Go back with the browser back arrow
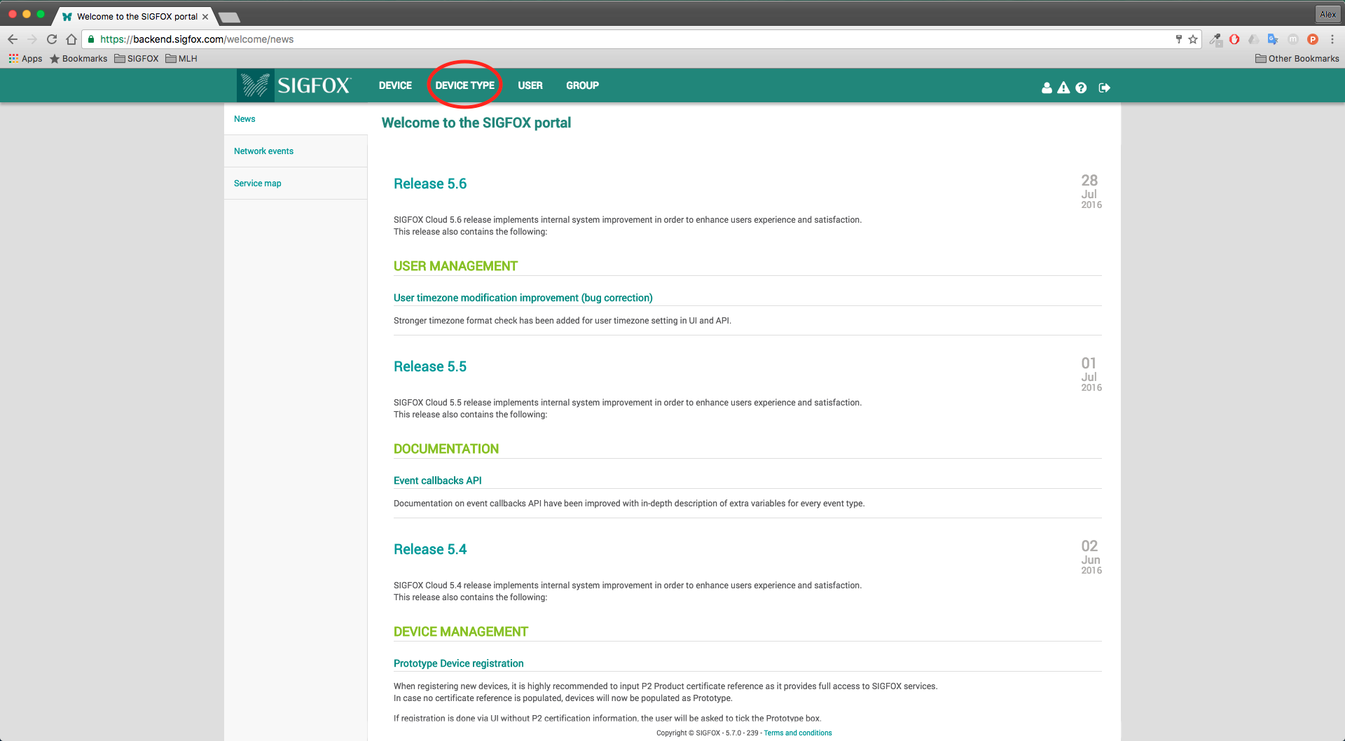The width and height of the screenshot is (1345, 741). click(13, 39)
